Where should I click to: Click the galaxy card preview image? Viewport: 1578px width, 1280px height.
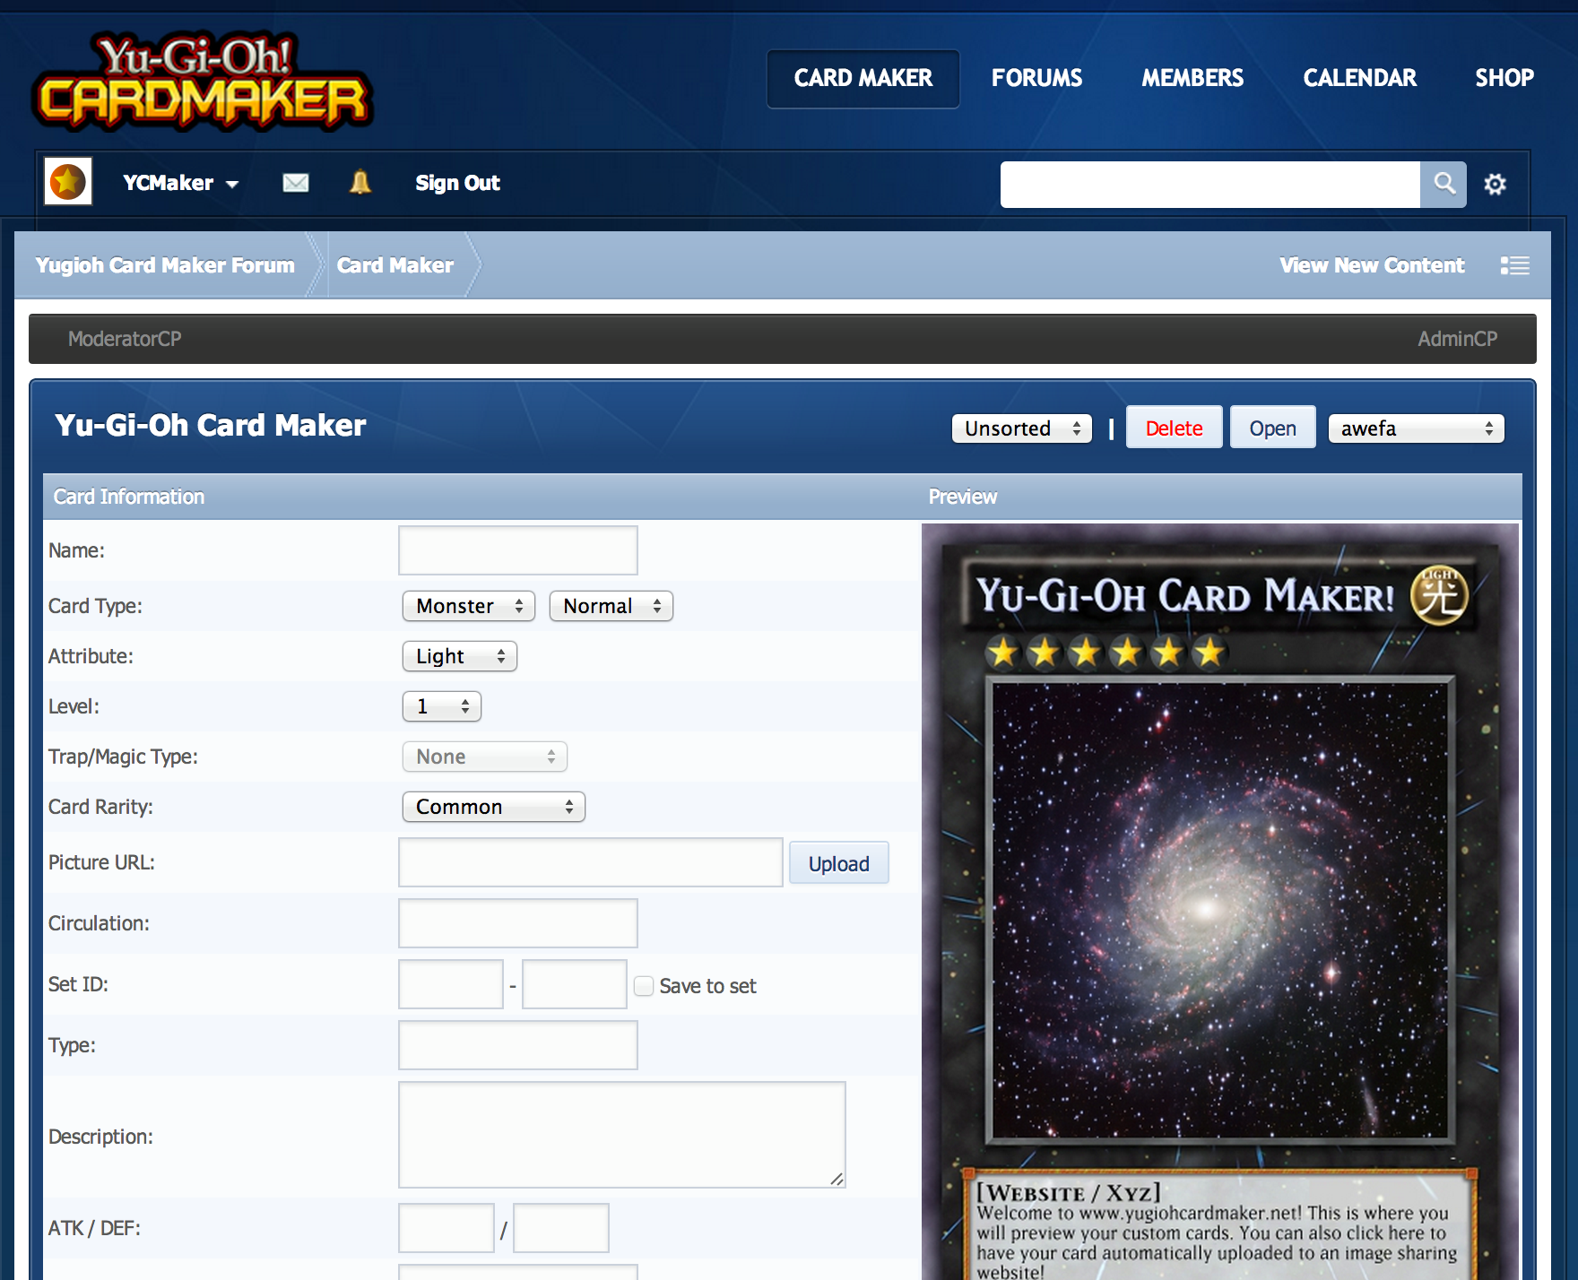[1220, 910]
